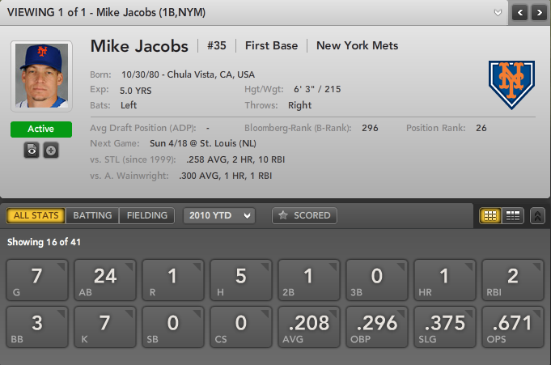Open the viewing player dropdown arrow
The height and width of the screenshot is (365, 551).
[x=498, y=13]
